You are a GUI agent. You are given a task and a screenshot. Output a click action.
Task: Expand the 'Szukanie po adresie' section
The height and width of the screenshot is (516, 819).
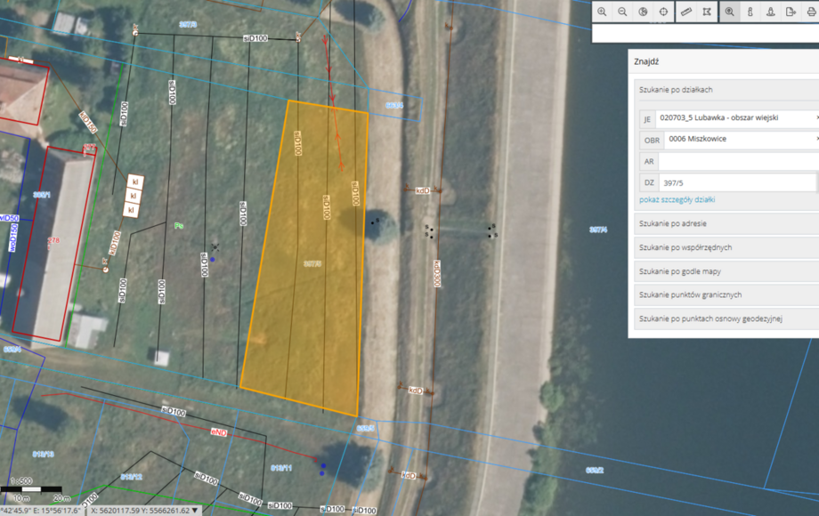[726, 223]
